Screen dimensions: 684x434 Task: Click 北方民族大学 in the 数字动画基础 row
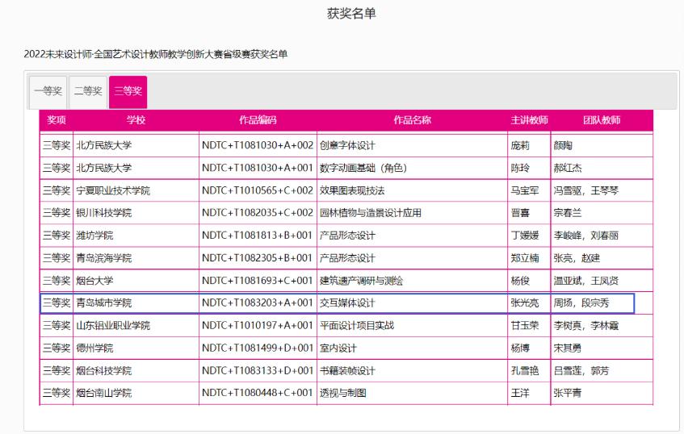[104, 169]
